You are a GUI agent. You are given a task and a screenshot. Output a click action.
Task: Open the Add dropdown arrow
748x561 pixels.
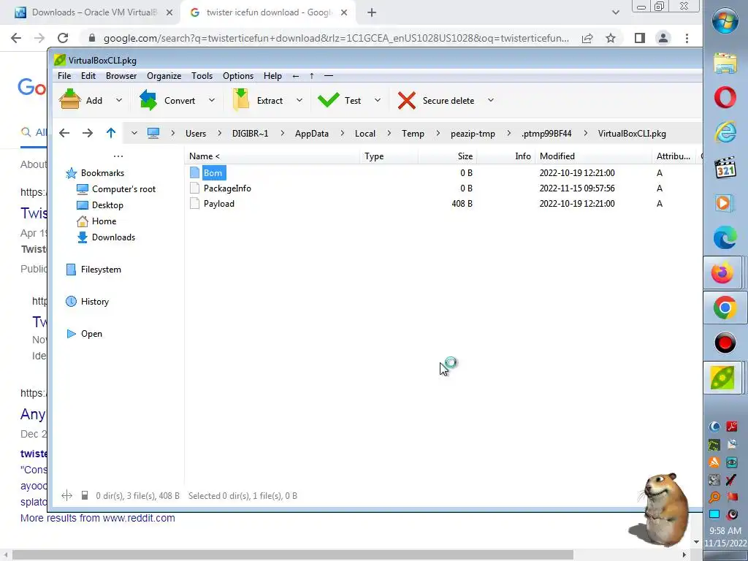[x=119, y=100]
